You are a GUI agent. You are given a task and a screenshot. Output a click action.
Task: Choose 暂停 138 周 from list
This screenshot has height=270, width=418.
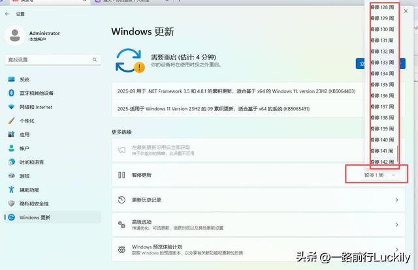point(382,117)
